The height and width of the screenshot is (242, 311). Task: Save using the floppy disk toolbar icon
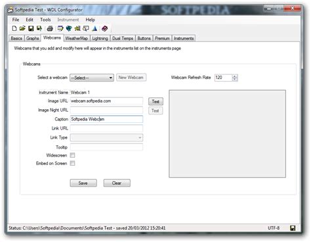(31, 28)
